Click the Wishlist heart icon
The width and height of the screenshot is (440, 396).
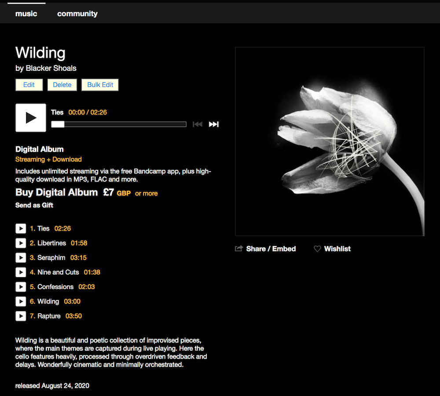(317, 249)
